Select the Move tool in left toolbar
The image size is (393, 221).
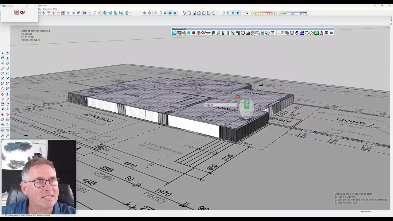[2, 94]
